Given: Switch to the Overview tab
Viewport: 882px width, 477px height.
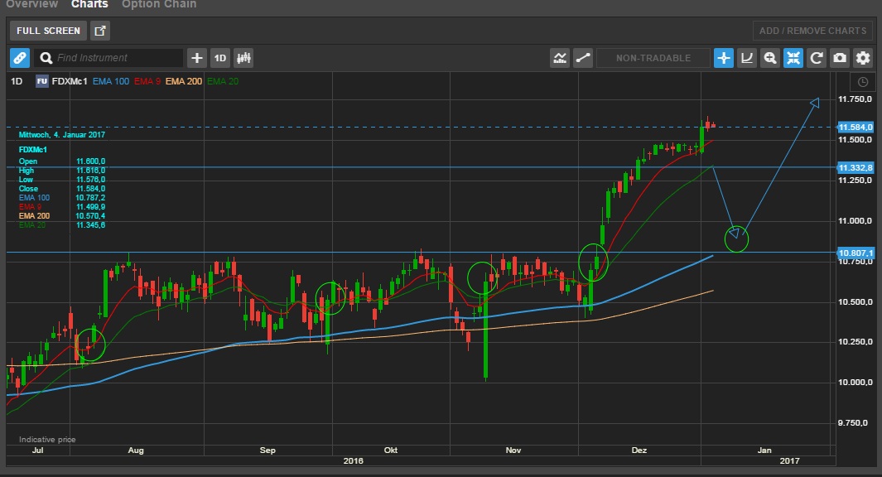Looking at the screenshot, I should tap(32, 4).
